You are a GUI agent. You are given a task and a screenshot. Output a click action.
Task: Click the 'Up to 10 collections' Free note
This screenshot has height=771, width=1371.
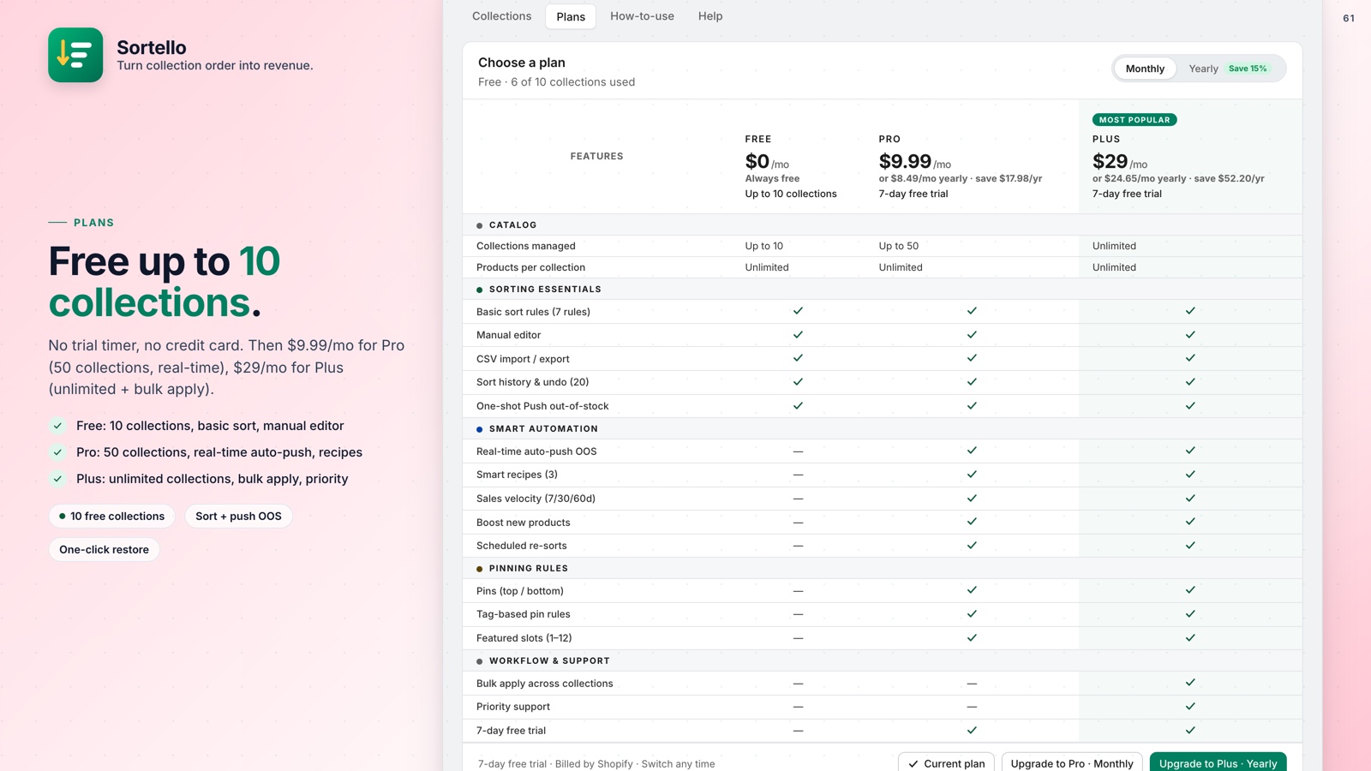point(790,194)
